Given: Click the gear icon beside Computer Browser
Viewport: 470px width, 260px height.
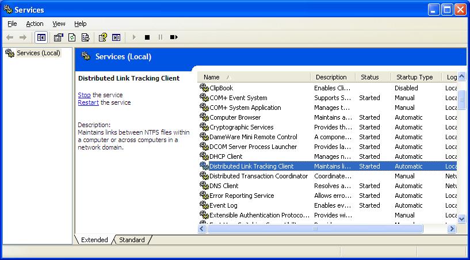Looking at the screenshot, I should click(x=204, y=117).
